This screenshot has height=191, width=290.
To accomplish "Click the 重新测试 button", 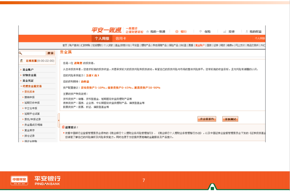I will pos(230,119).
